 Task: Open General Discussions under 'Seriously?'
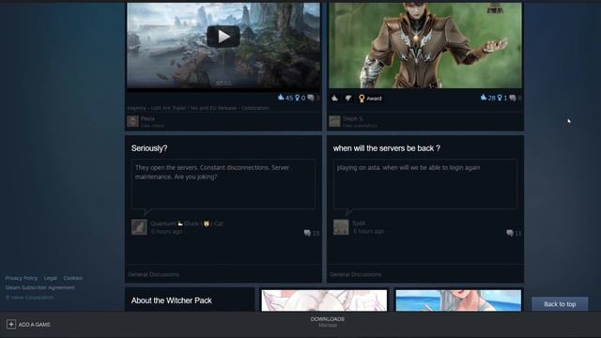tap(153, 274)
